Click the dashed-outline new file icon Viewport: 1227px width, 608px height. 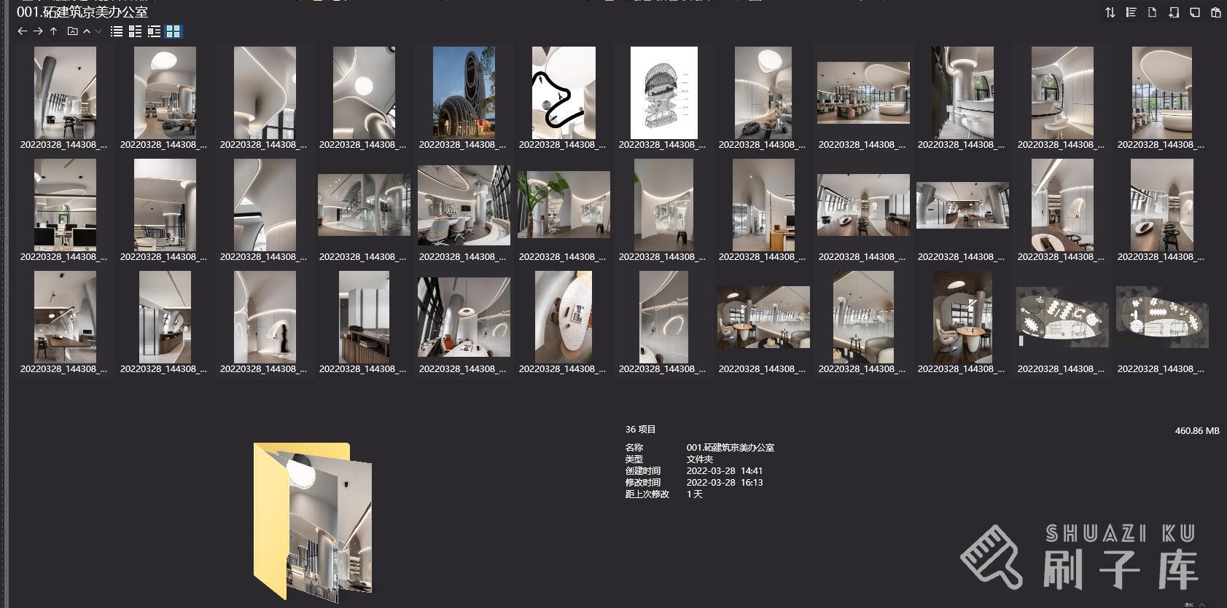[x=1153, y=12]
